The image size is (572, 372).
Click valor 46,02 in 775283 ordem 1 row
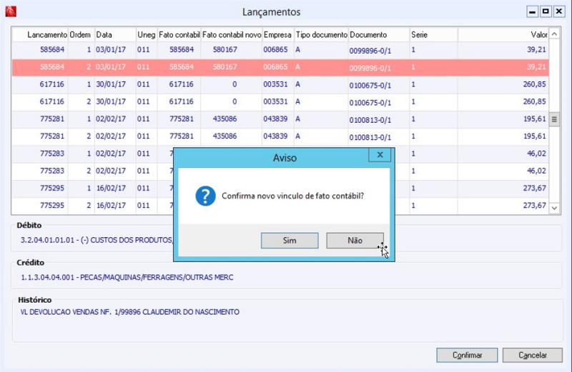click(x=536, y=154)
